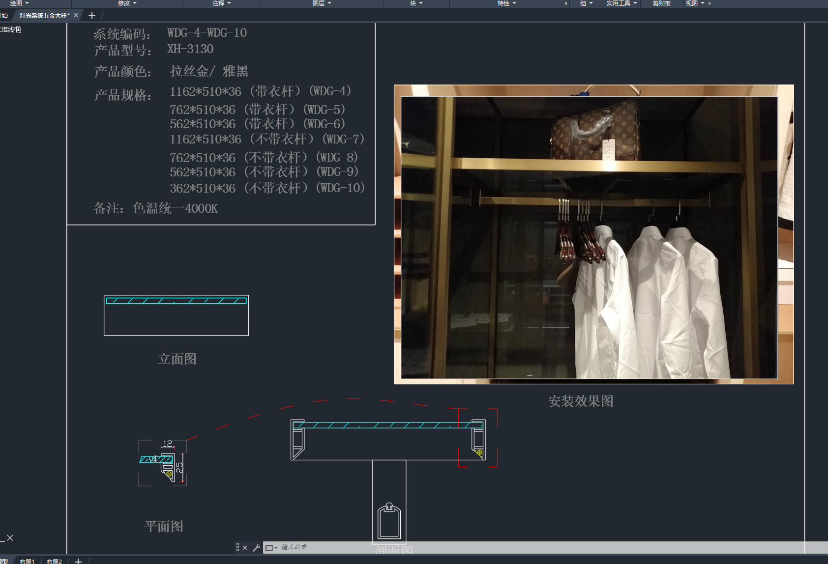Close the command line window
The image size is (828, 564).
tap(245, 548)
